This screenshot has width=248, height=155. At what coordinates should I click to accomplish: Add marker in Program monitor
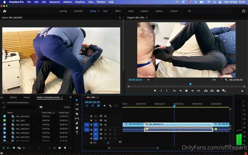coord(155,91)
